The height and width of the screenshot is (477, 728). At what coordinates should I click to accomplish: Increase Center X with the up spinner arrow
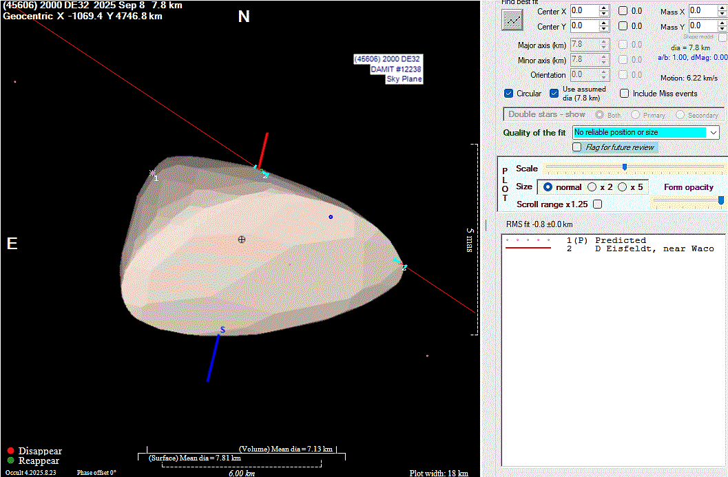[604, 8]
